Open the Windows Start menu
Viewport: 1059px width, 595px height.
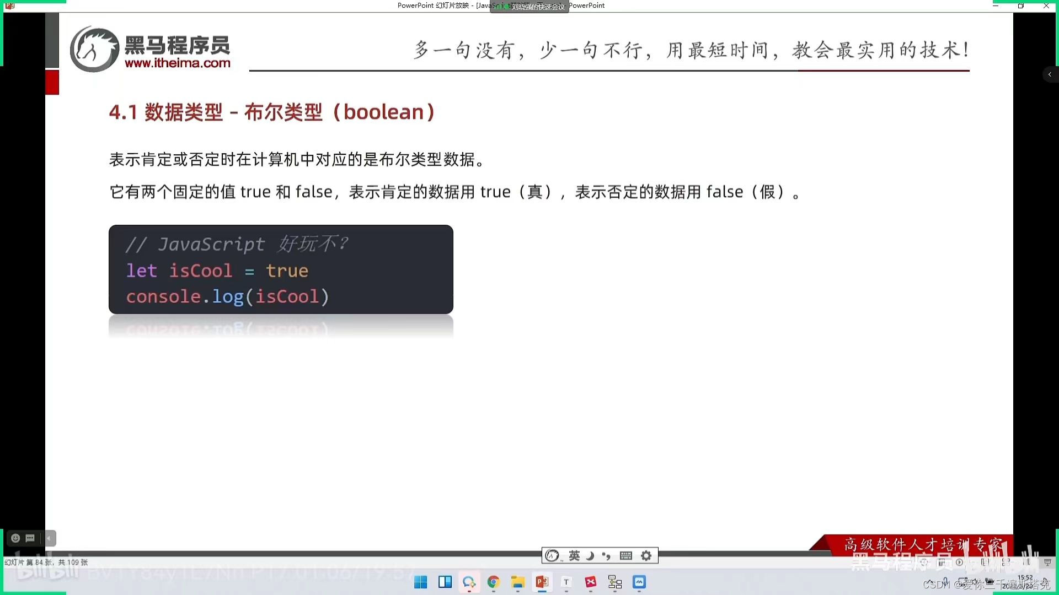click(420, 582)
